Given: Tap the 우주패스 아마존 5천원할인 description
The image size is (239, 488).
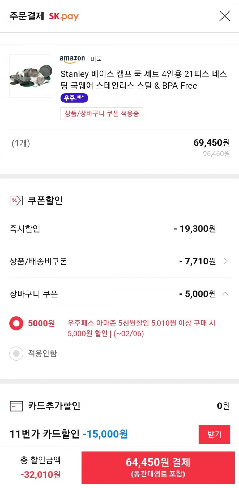Looking at the screenshot, I should tap(141, 328).
